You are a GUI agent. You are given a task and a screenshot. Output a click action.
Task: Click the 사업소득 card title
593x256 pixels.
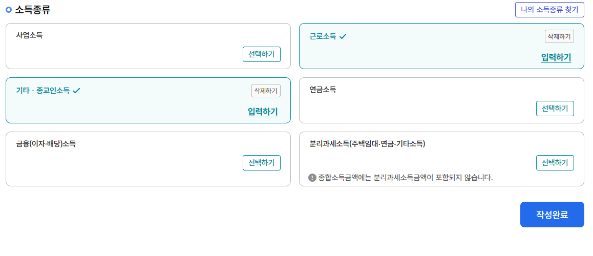tap(30, 35)
